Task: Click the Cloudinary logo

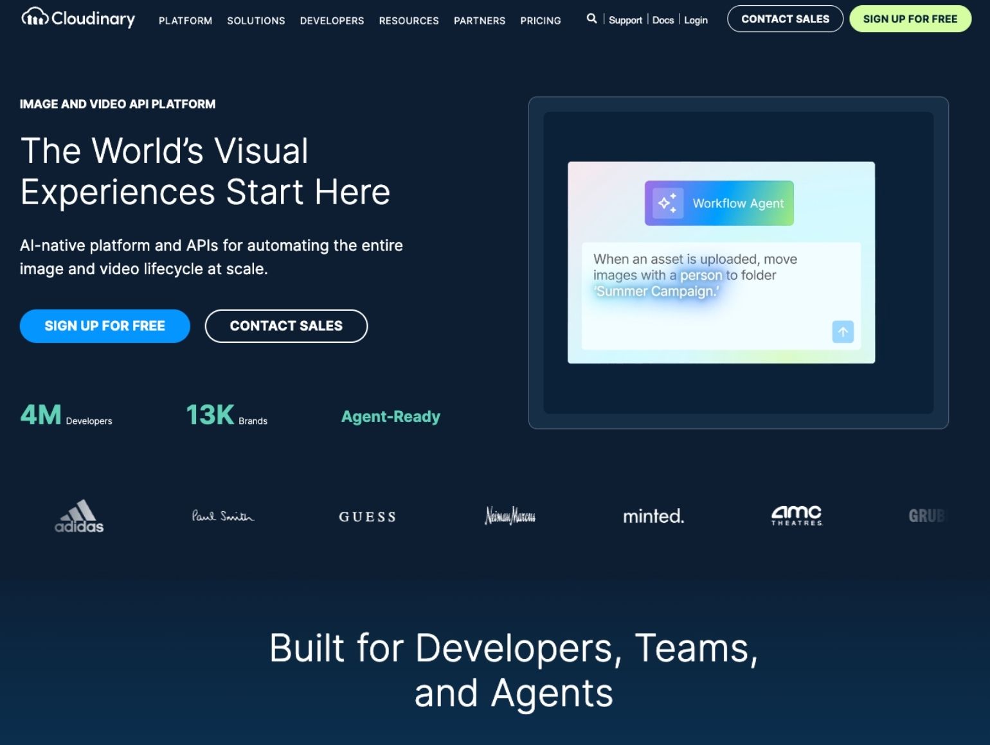Action: click(78, 18)
